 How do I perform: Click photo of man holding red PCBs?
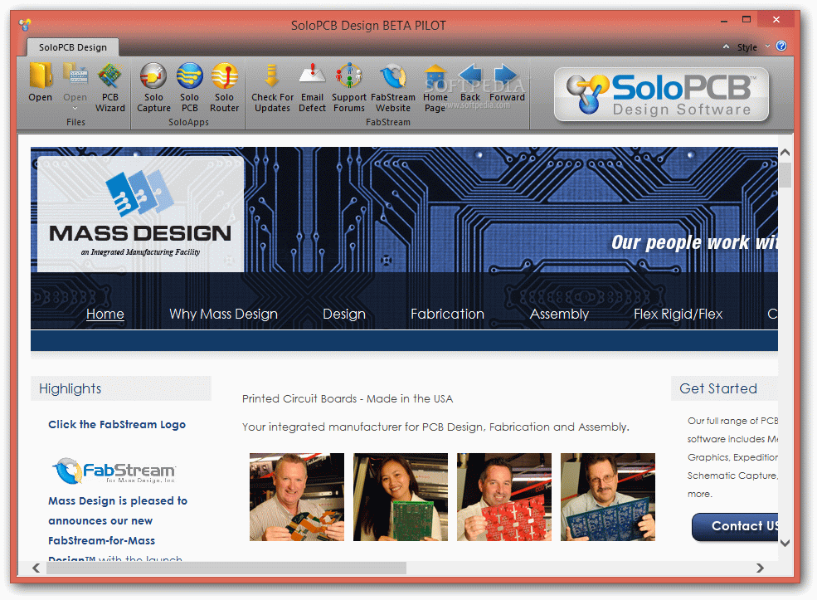click(503, 497)
